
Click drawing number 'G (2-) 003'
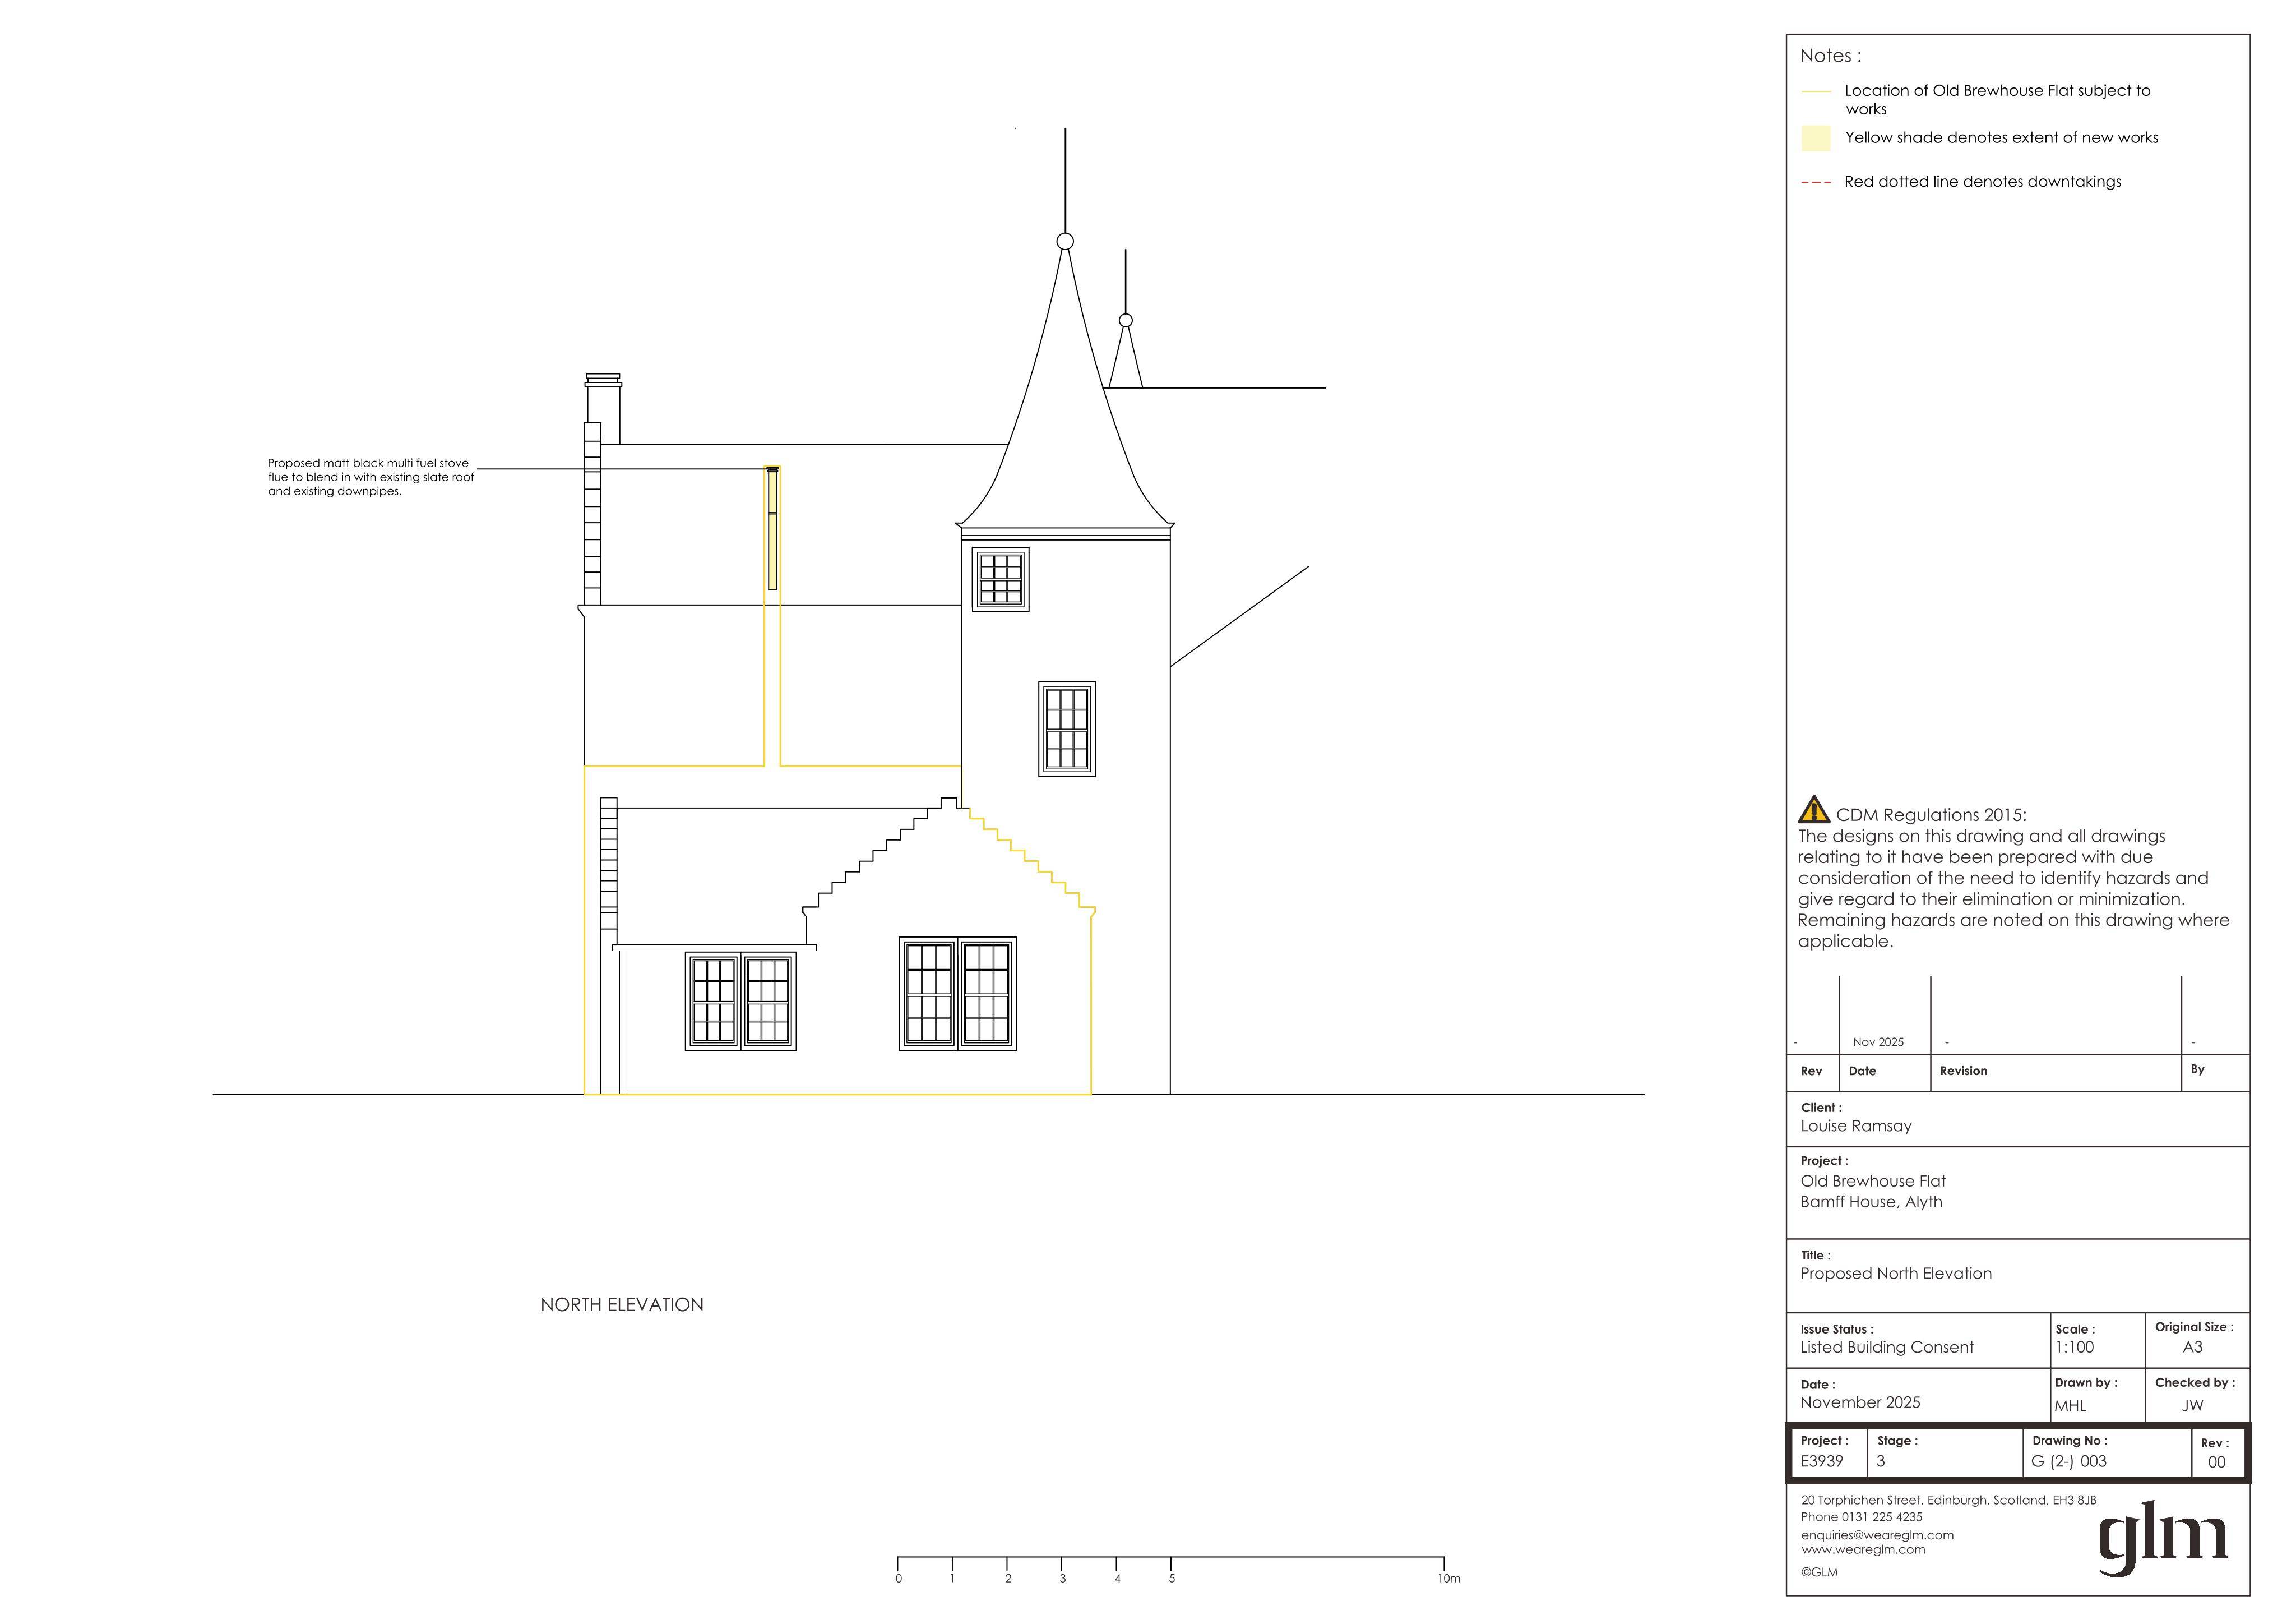pyautogui.click(x=2069, y=1461)
